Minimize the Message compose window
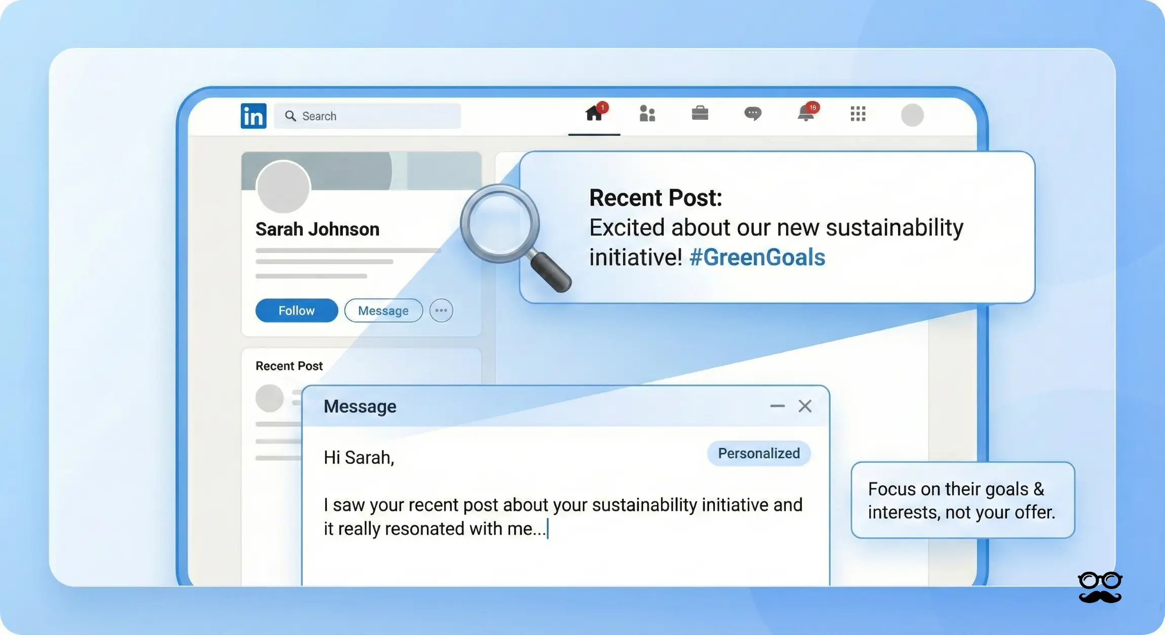The height and width of the screenshot is (635, 1165). pyautogui.click(x=777, y=406)
